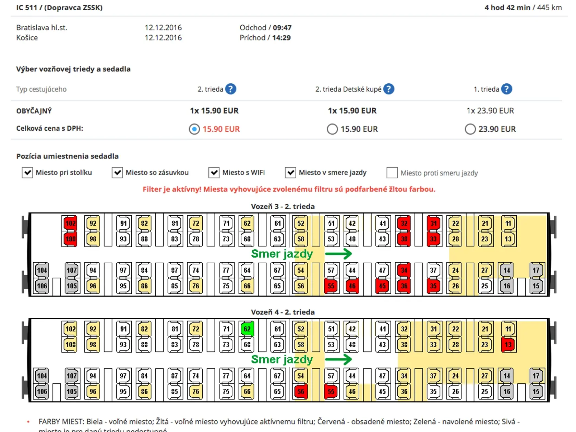Screen dimensions: 576x432
Task: Uncheck Miesto pri stolíku checkbox
Action: point(27,172)
